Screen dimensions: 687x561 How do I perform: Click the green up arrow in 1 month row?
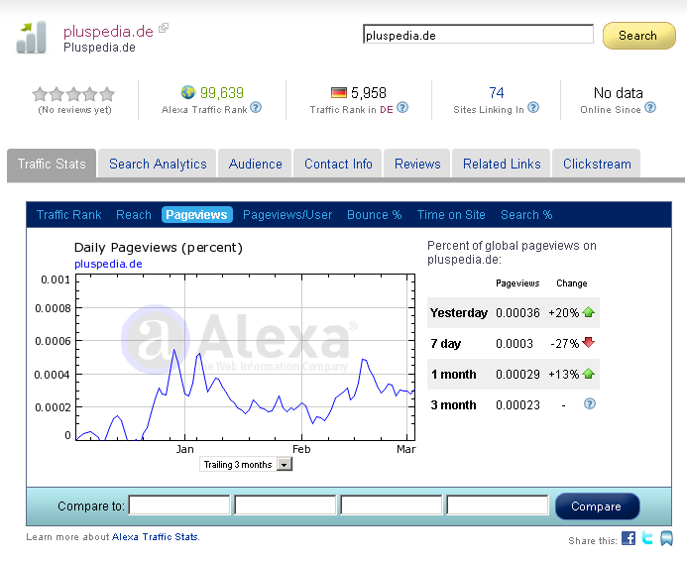(x=589, y=374)
